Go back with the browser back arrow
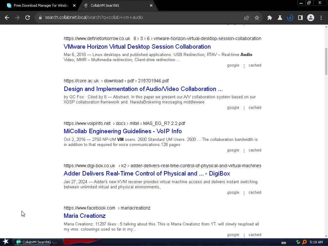This screenshot has width=328, height=246. 7,18
